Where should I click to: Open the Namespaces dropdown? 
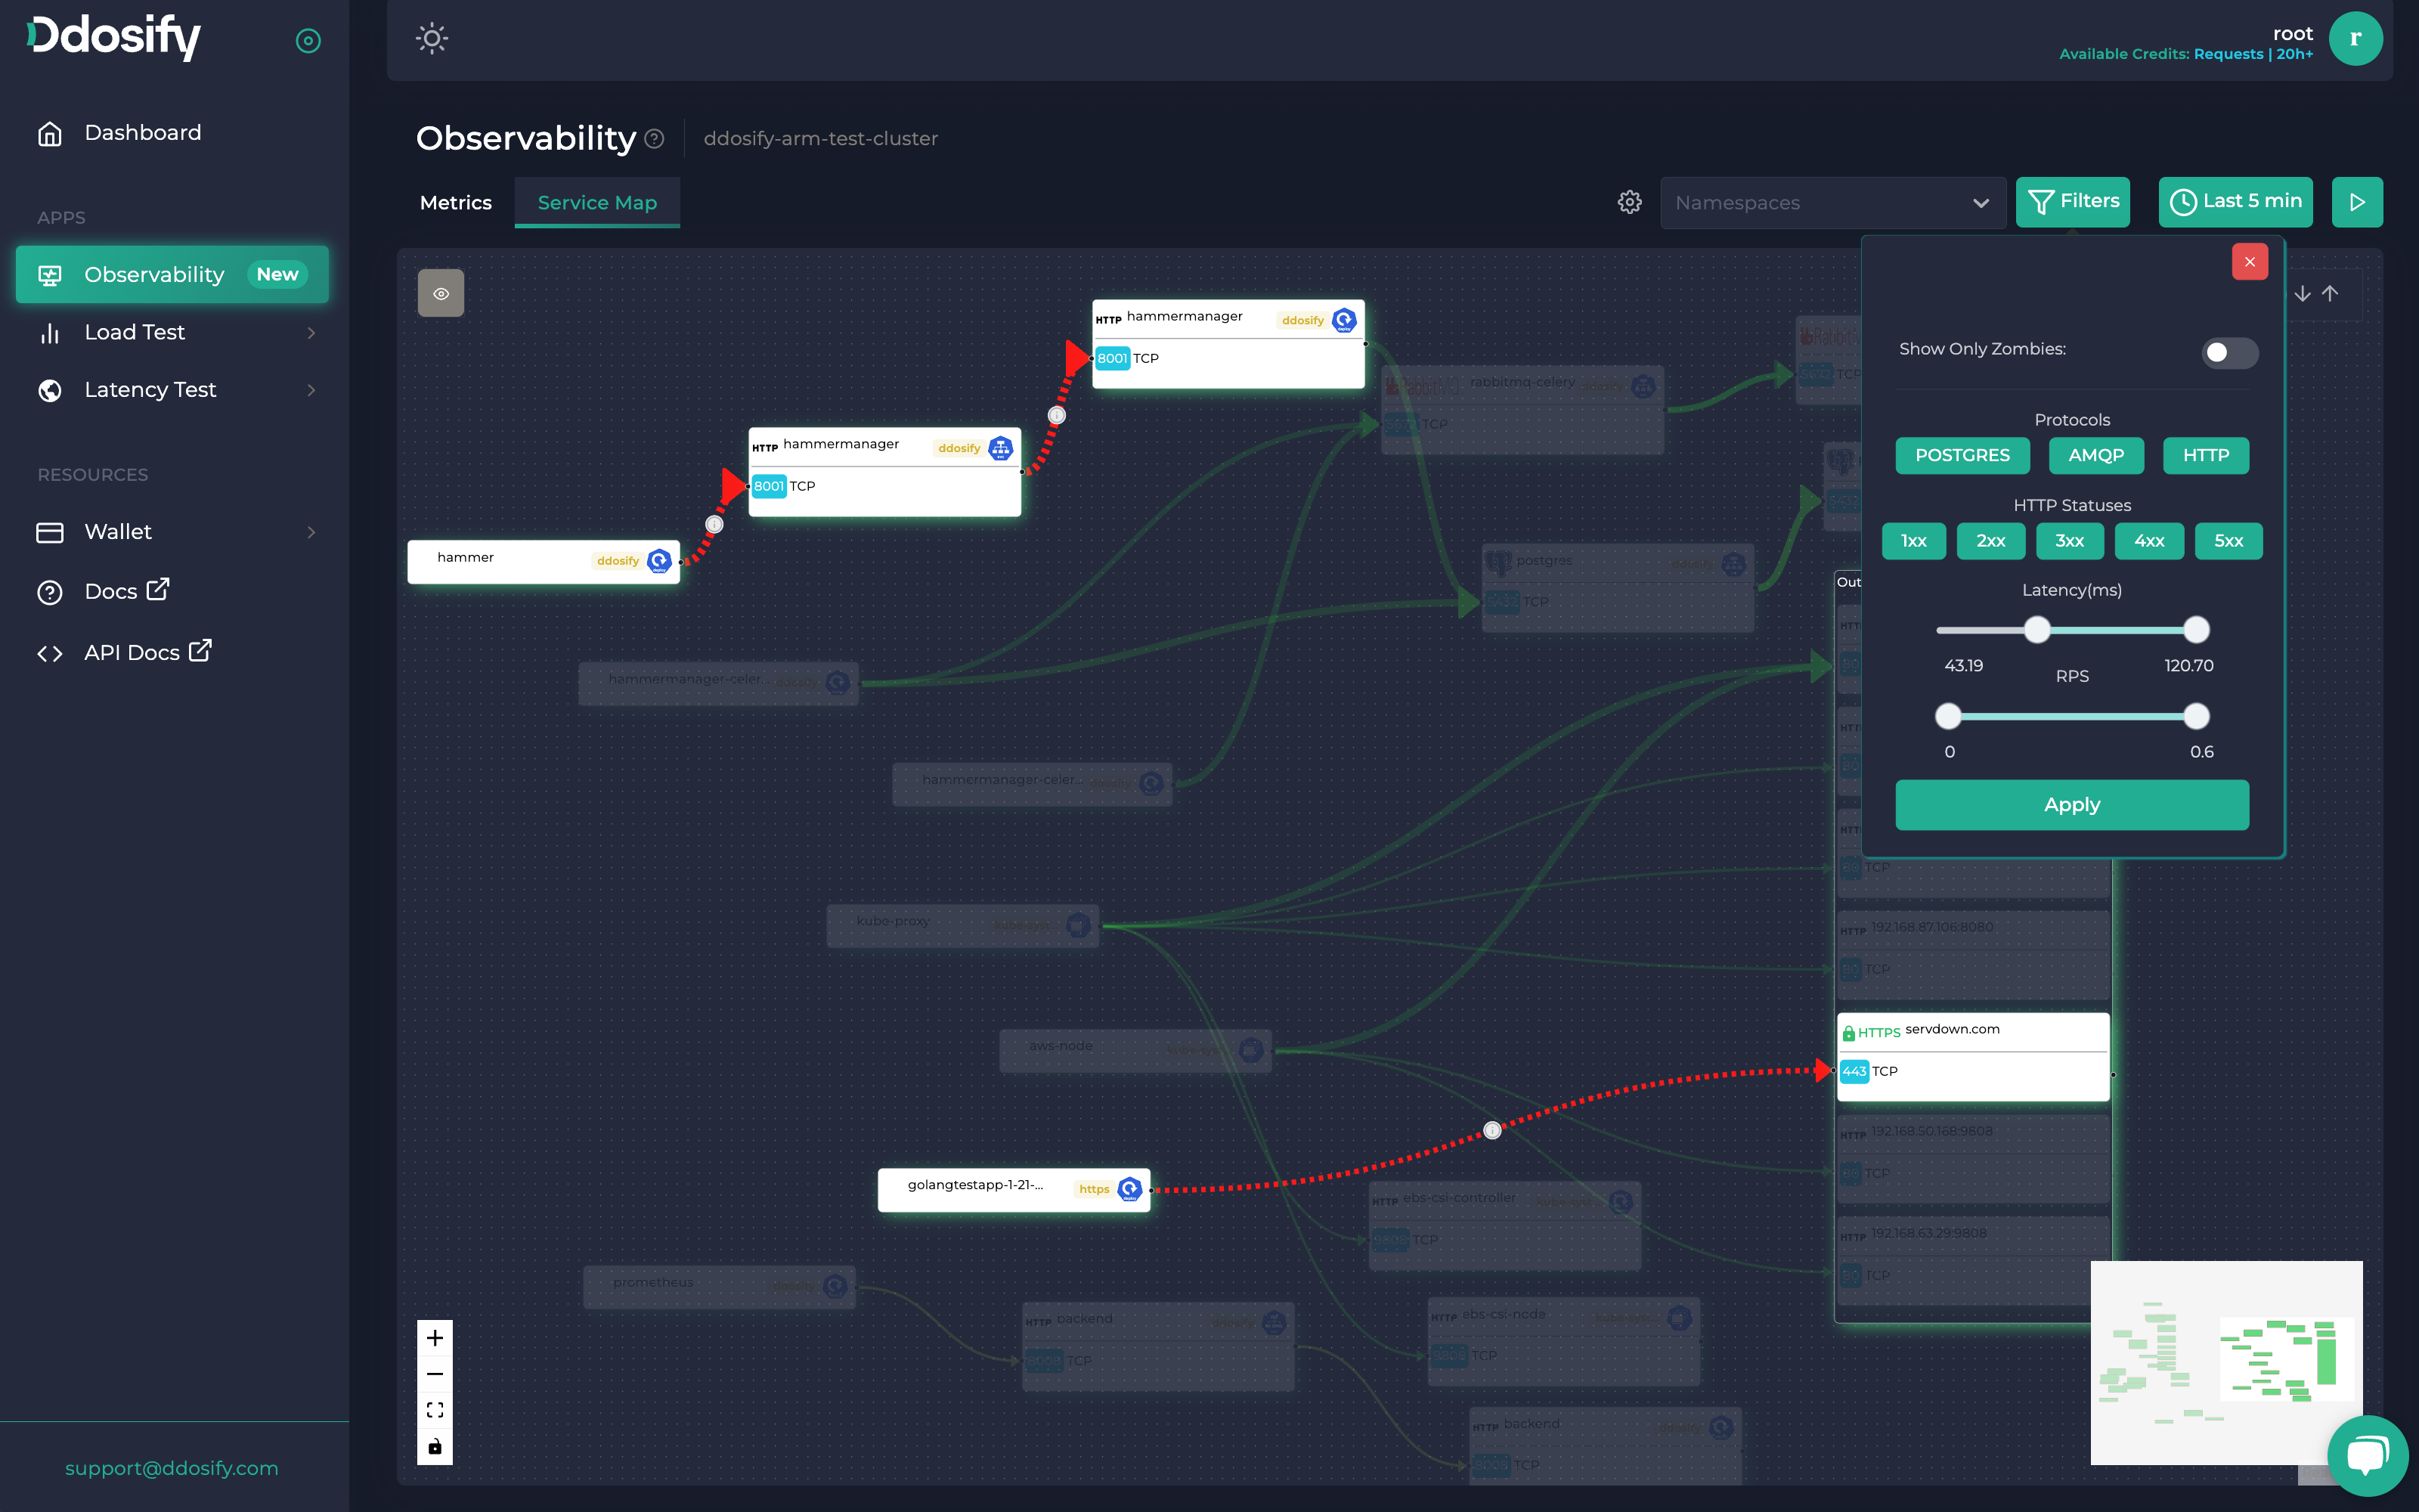click(x=1832, y=202)
